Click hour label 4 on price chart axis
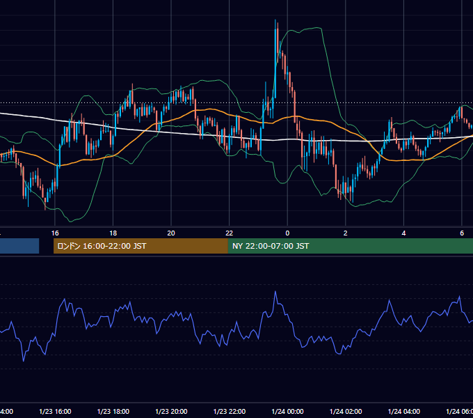Image resolution: width=473 pixels, height=418 pixels. (403, 233)
